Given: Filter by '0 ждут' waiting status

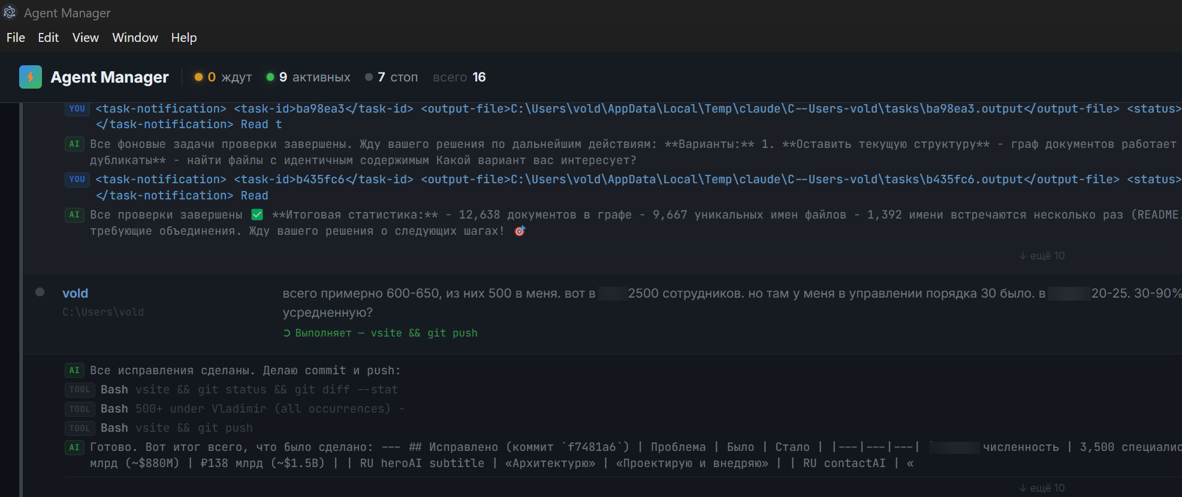Looking at the screenshot, I should (223, 77).
